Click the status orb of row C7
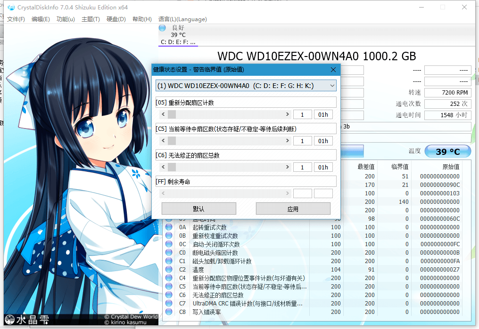This screenshot has width=479, height=329. 169,304
